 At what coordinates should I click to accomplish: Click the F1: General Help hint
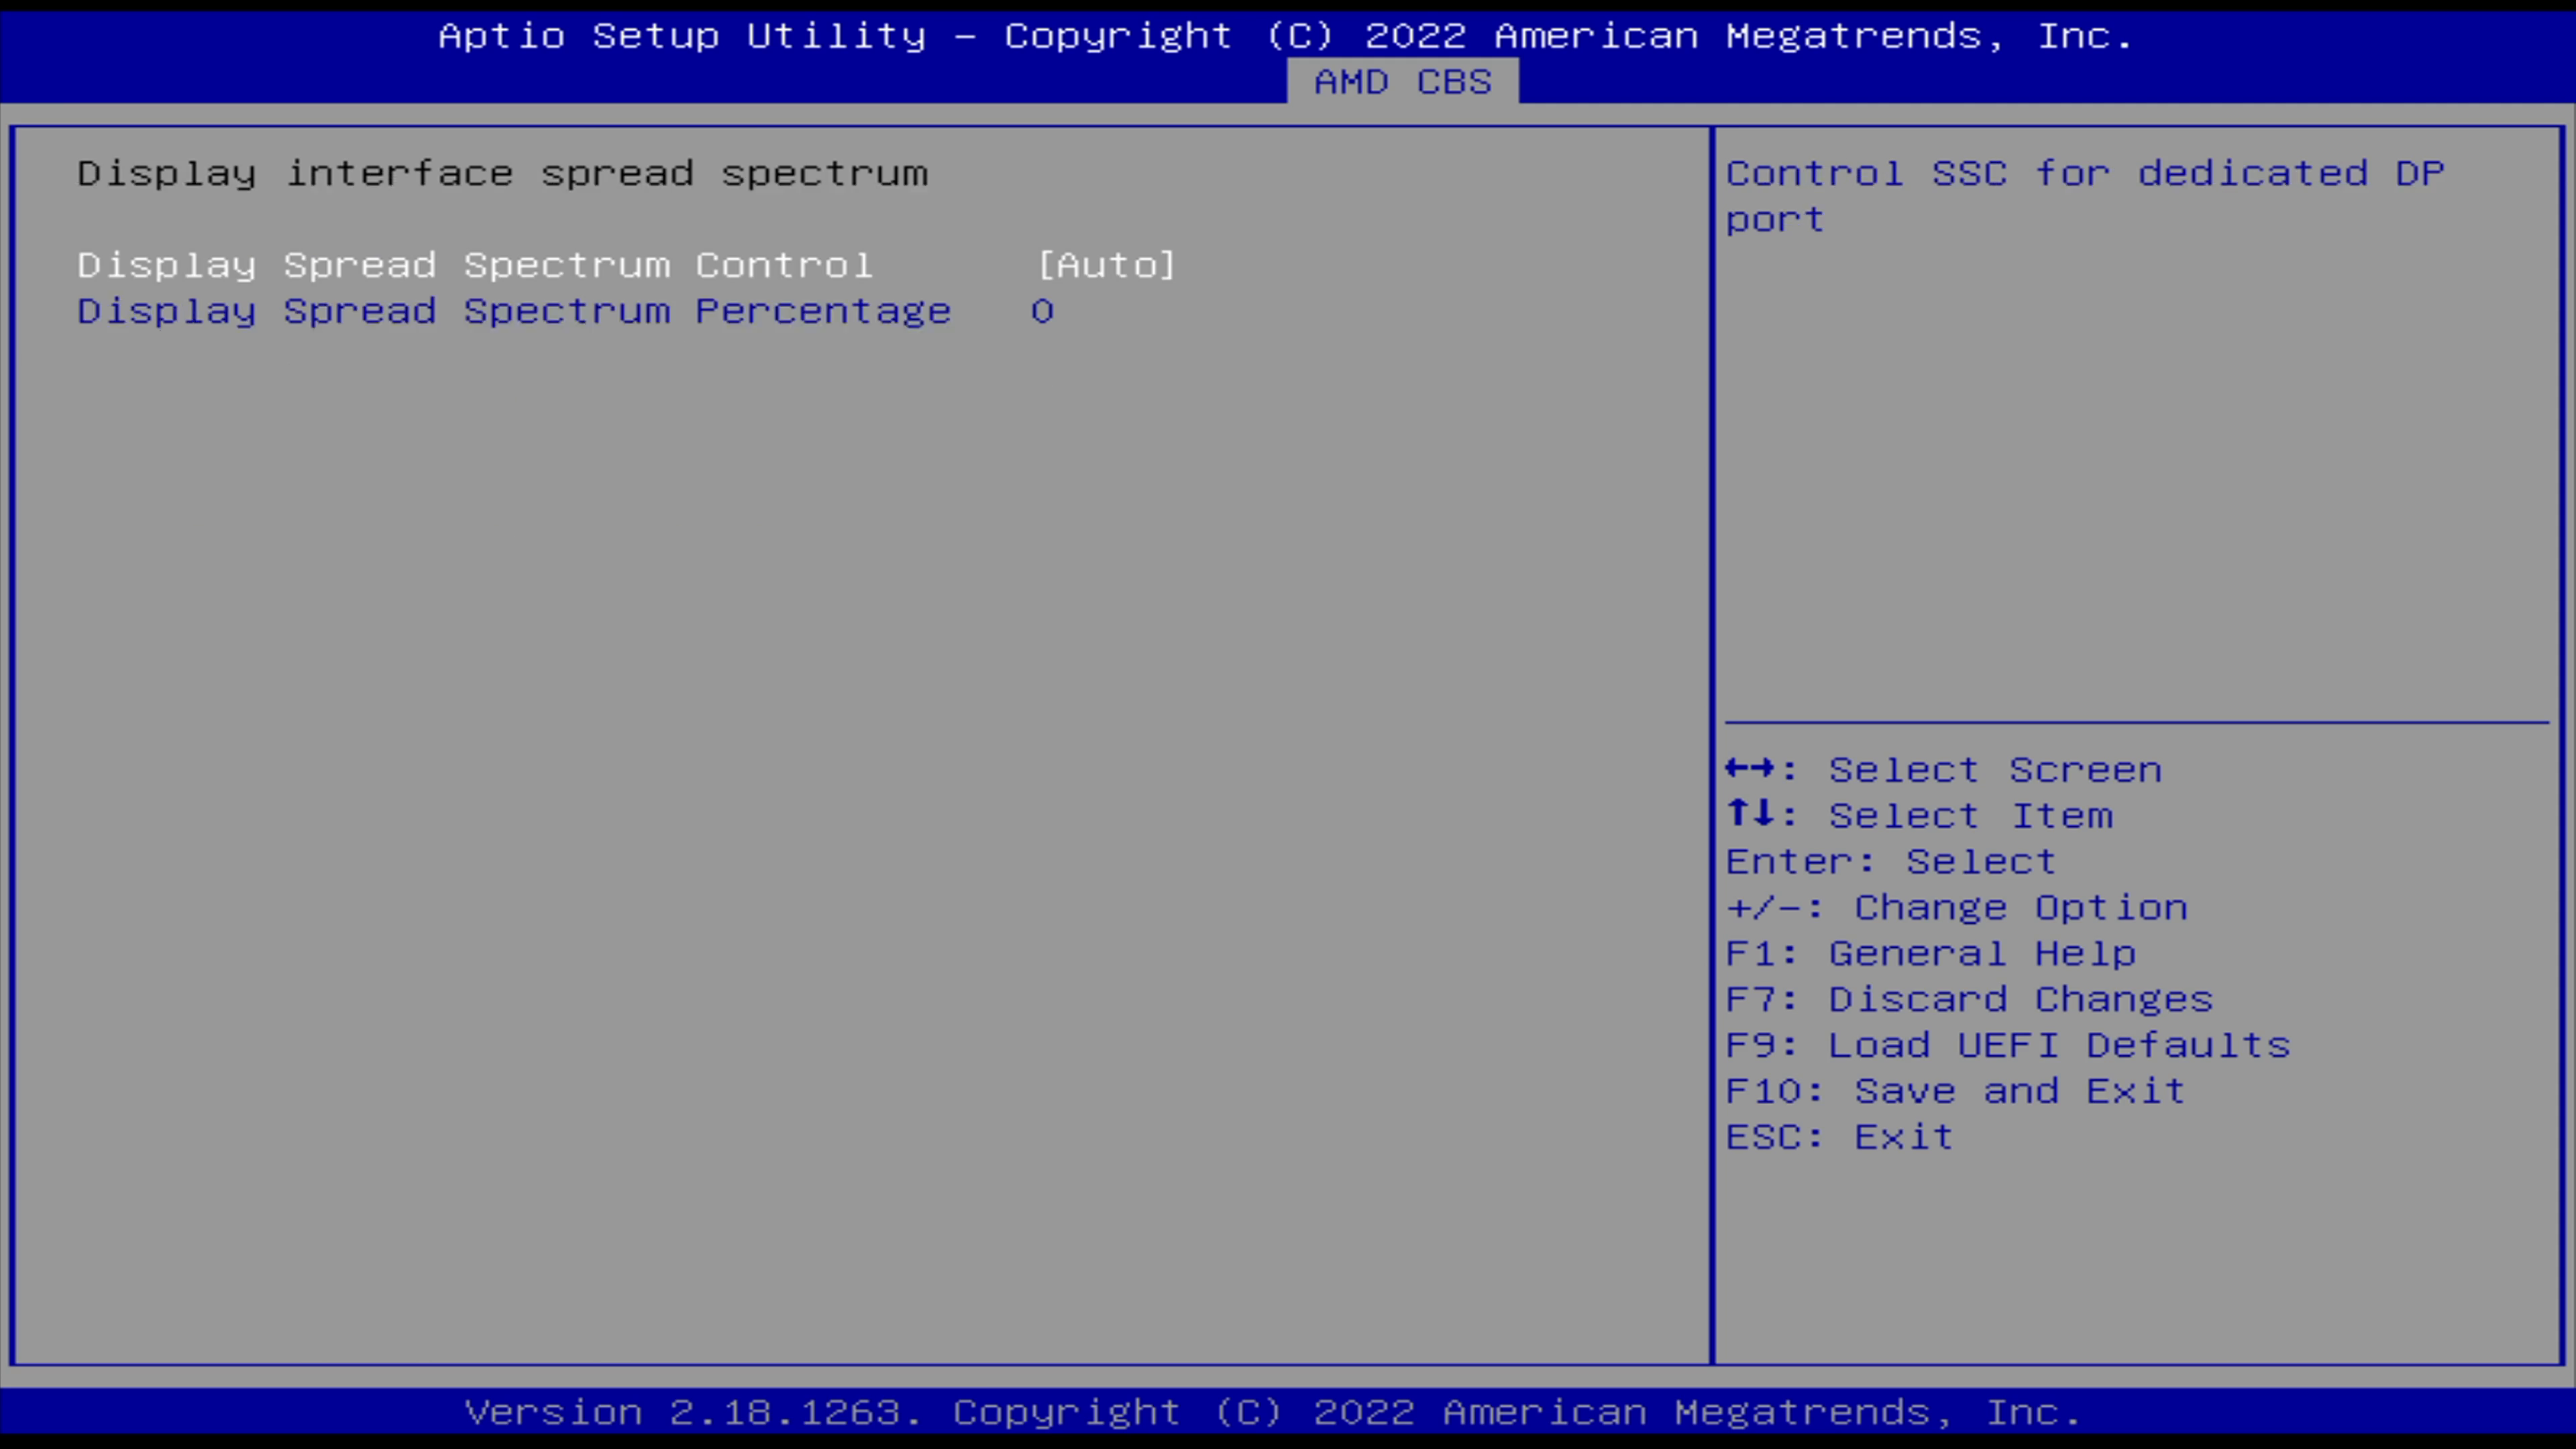pyautogui.click(x=1931, y=954)
